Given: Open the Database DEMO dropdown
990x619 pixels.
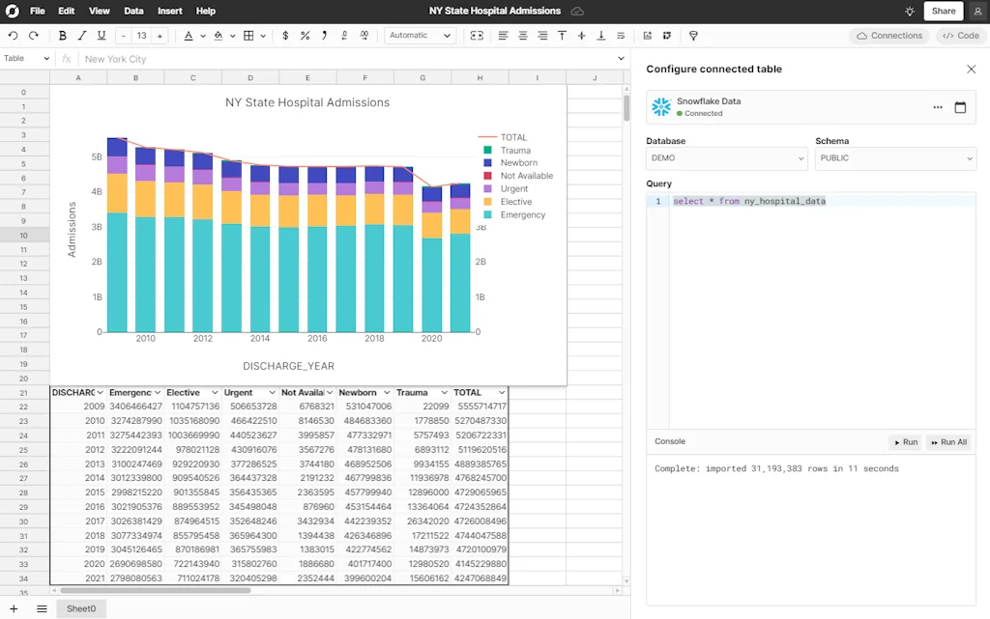Looking at the screenshot, I should (x=727, y=158).
